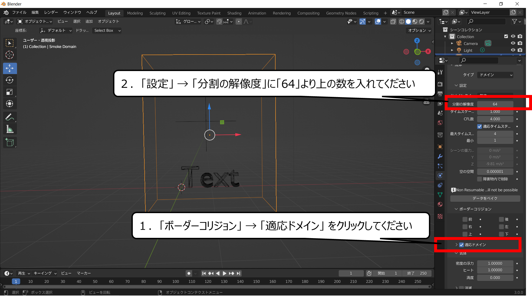532x296 pixels.
Task: Toggle proportional editing icon
Action: 239,22
